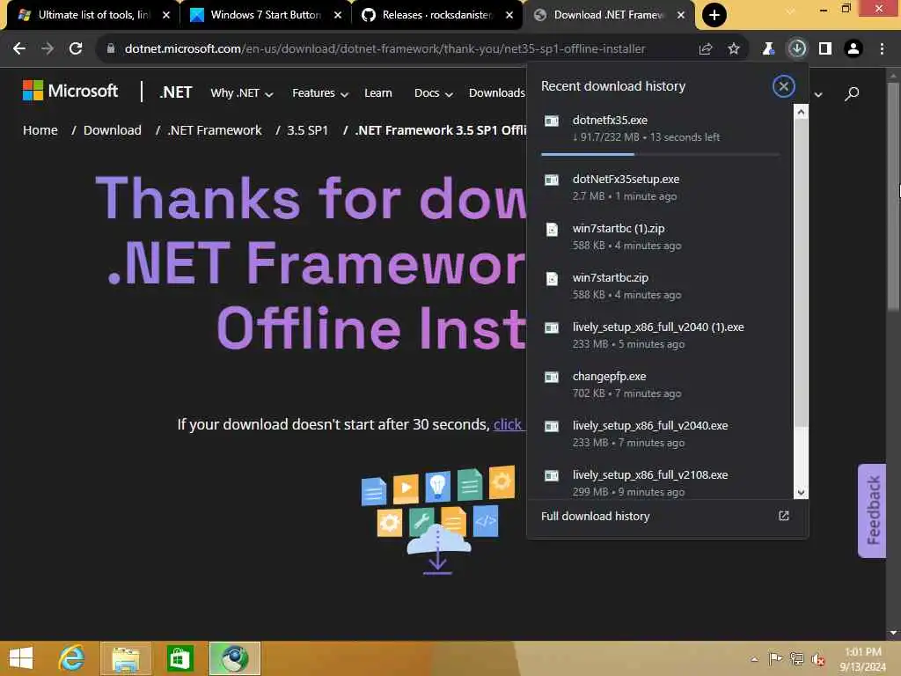
Task: Close the Releases rocksdanister tab
Action: pyautogui.click(x=509, y=15)
